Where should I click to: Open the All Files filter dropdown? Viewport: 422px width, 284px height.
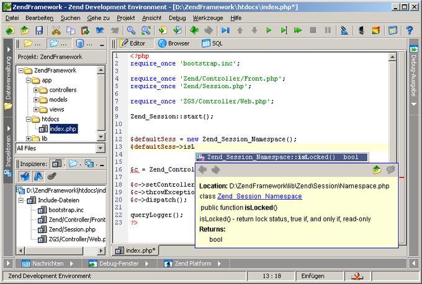(101, 148)
